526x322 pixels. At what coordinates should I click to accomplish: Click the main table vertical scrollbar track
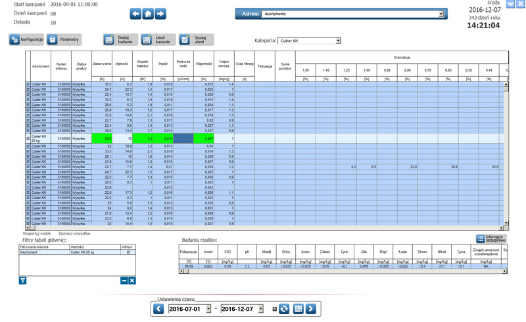coord(506,154)
